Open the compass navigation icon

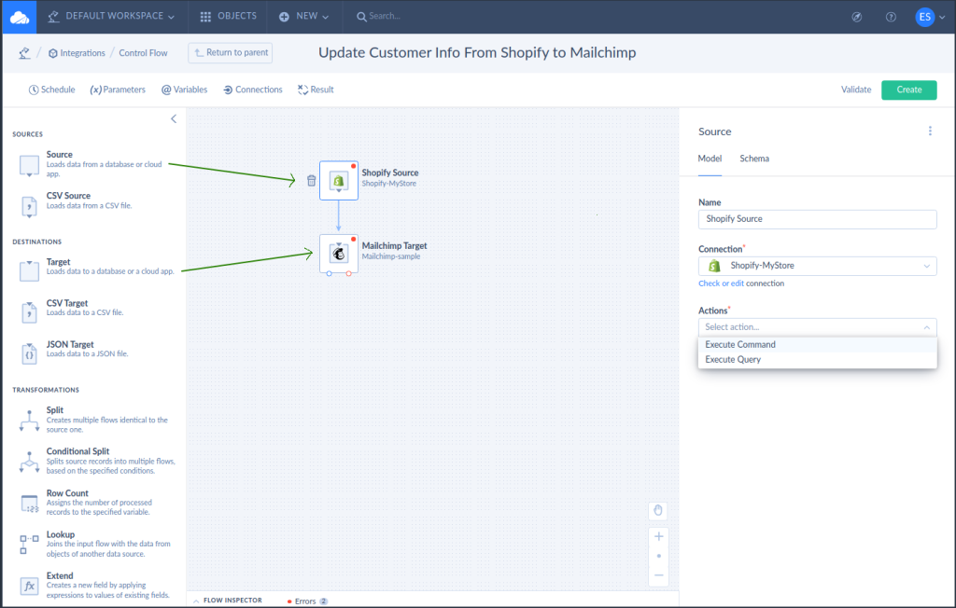(x=857, y=17)
